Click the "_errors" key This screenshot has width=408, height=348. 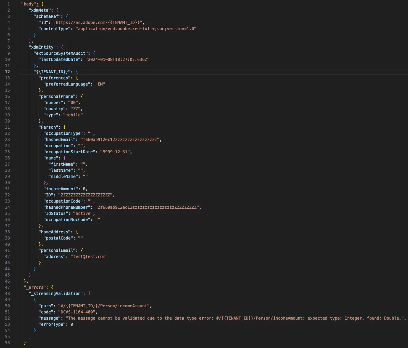tap(35, 287)
